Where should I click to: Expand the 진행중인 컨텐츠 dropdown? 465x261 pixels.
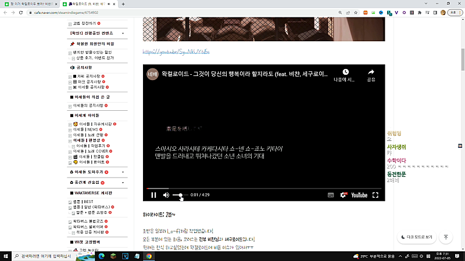pos(123,34)
